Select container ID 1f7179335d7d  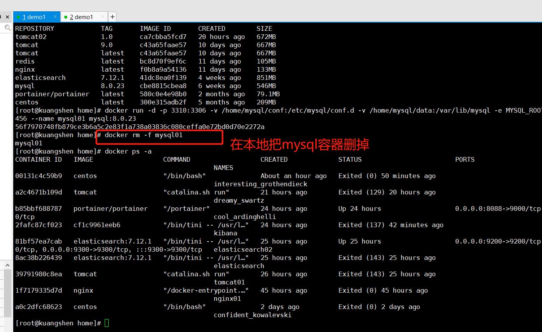point(39,290)
